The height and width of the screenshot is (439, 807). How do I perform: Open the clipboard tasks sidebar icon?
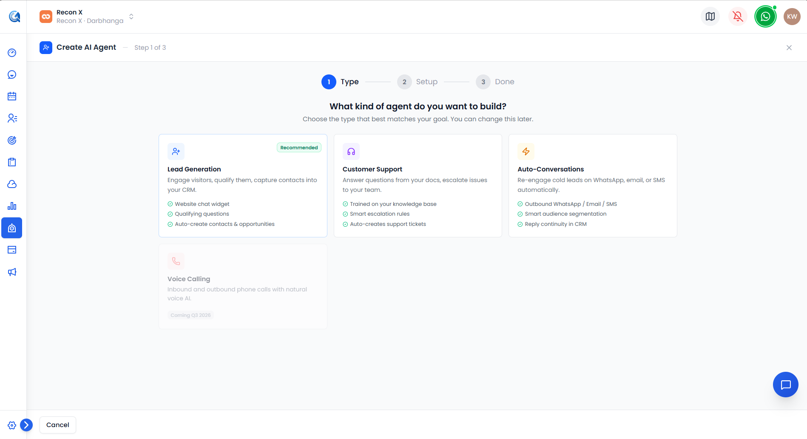pos(12,162)
